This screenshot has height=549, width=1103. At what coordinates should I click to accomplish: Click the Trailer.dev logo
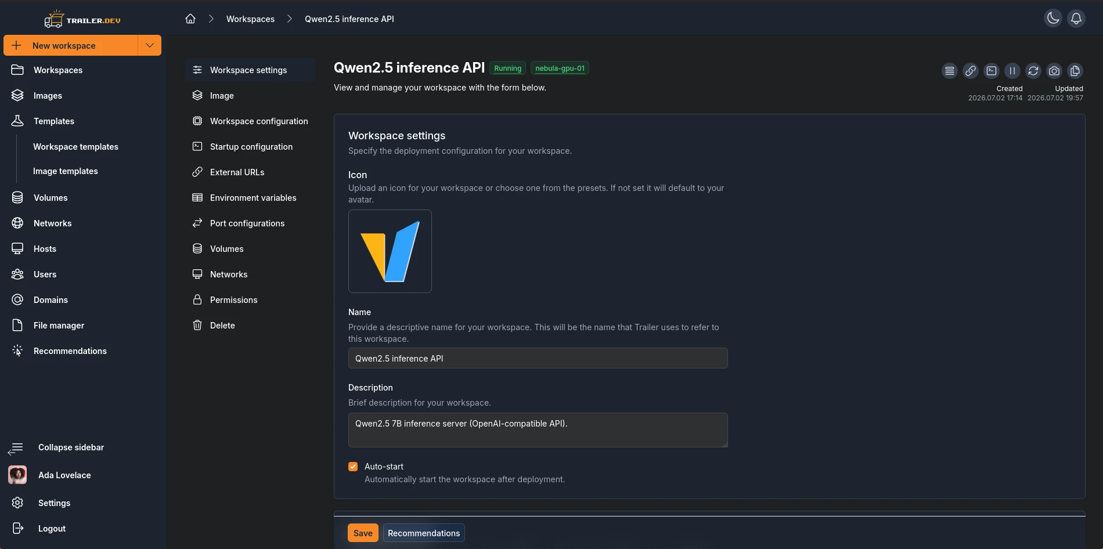pyautogui.click(x=82, y=19)
